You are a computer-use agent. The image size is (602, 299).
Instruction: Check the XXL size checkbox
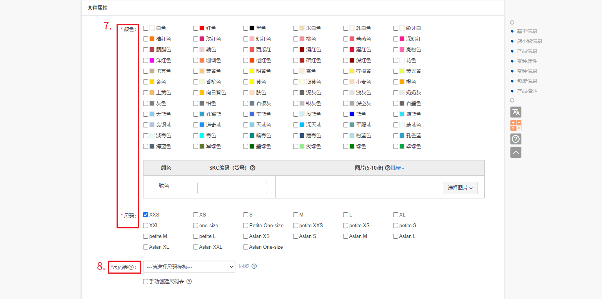[x=145, y=225]
